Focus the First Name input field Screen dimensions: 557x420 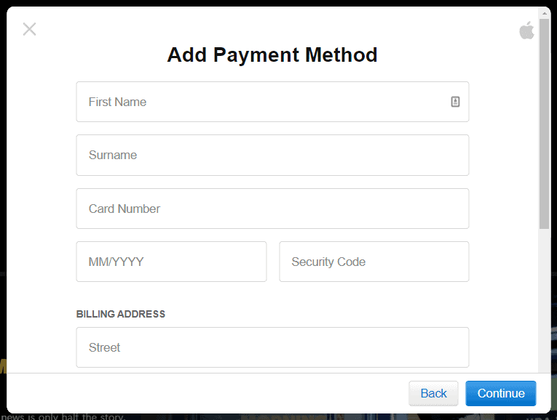272,102
